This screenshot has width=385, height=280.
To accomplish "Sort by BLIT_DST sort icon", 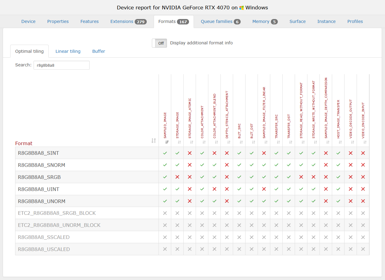I will pos(254,142).
